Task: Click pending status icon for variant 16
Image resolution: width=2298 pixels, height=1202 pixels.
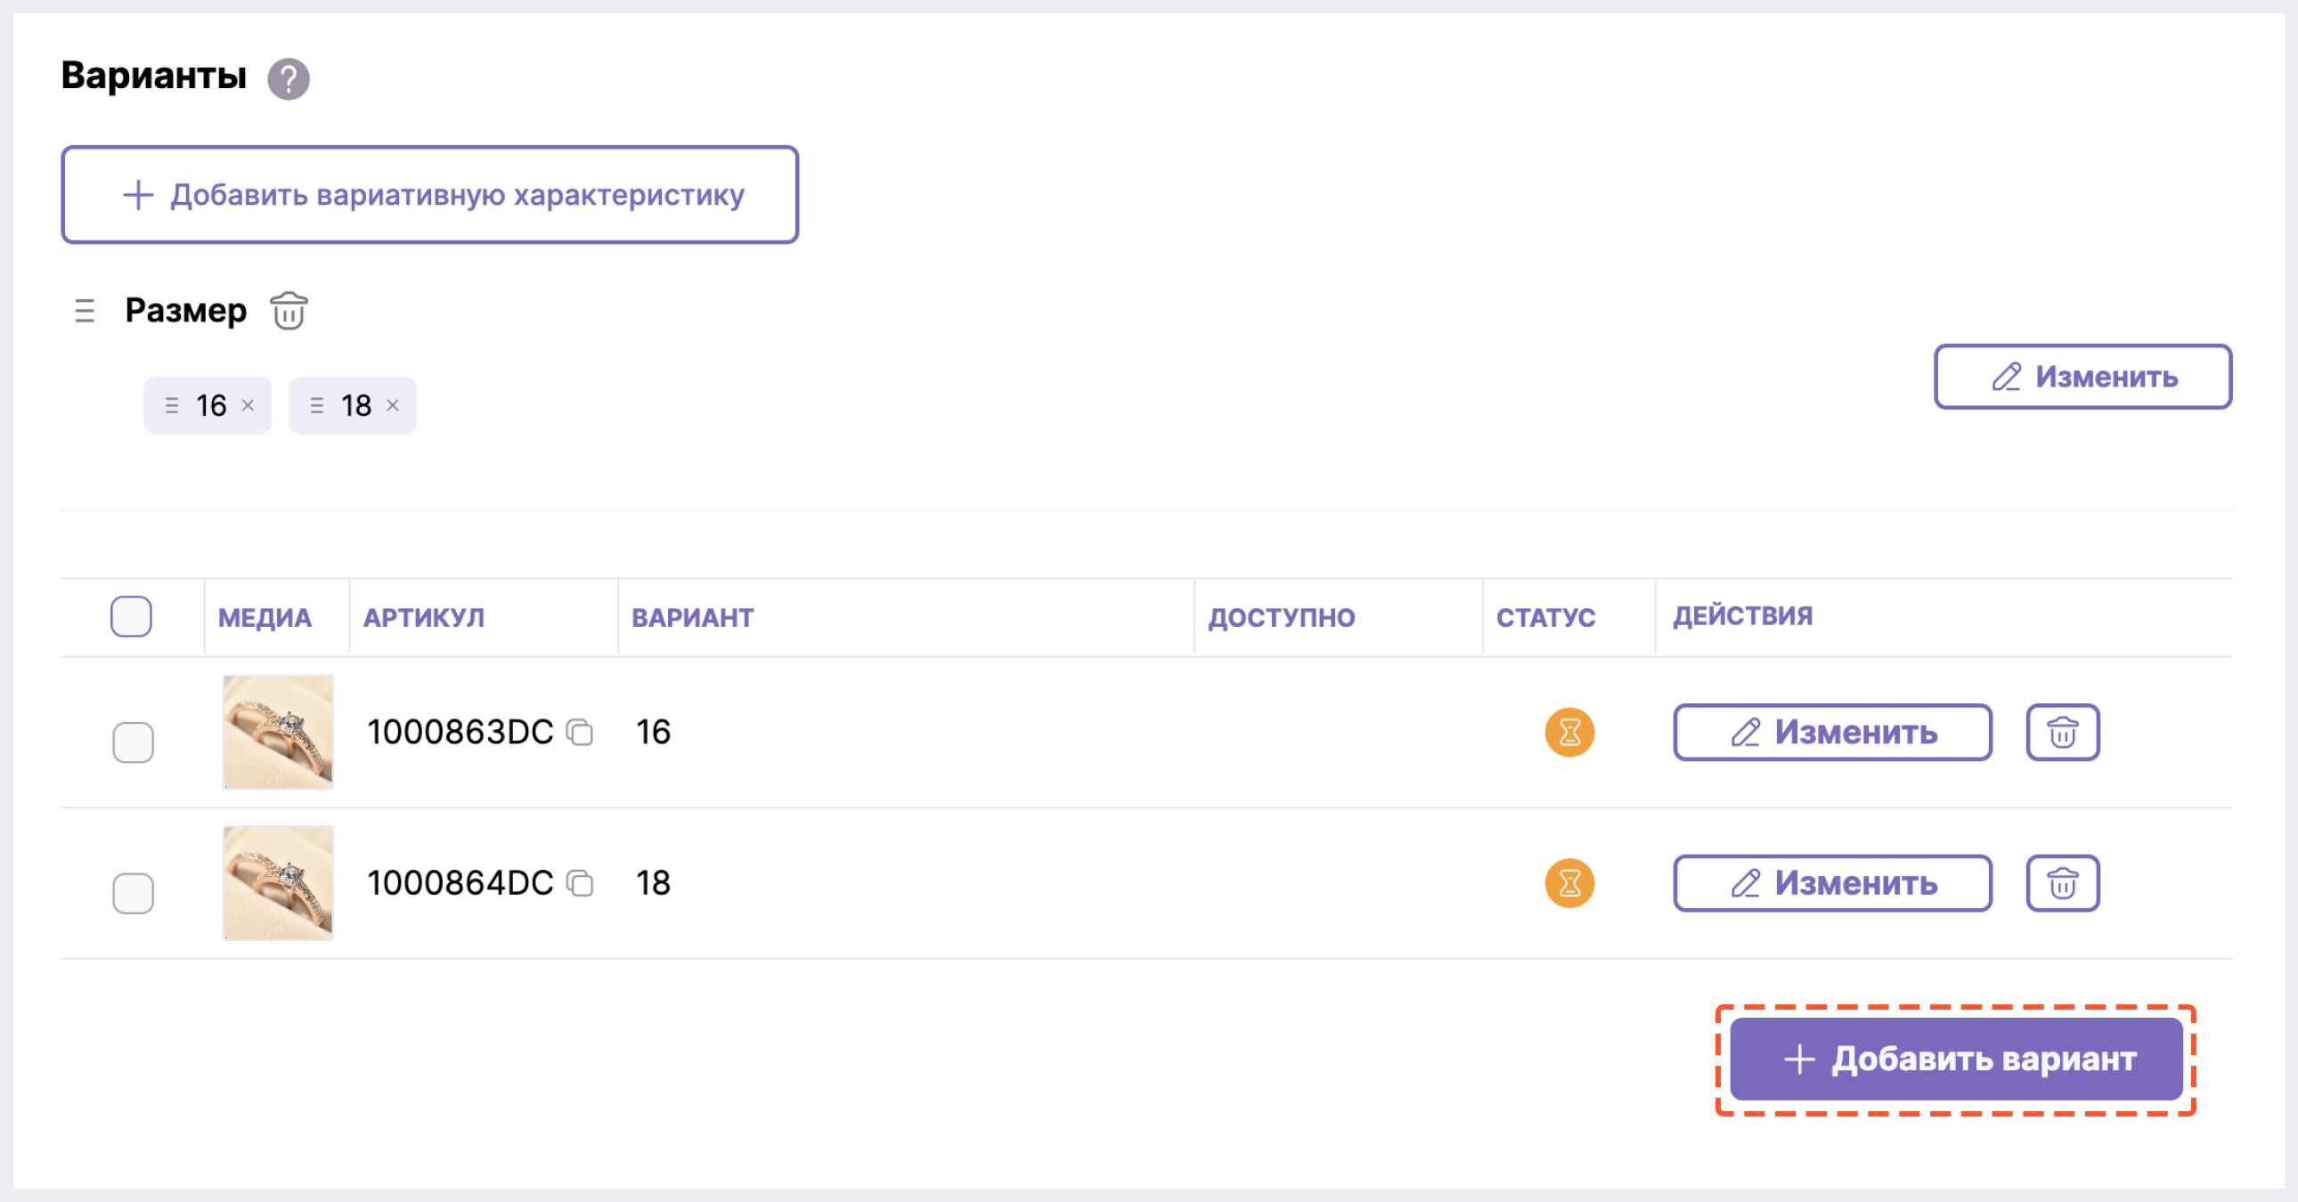Action: 1569,732
